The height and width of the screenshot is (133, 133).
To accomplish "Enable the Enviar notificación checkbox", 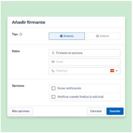I will click(x=54, y=88).
